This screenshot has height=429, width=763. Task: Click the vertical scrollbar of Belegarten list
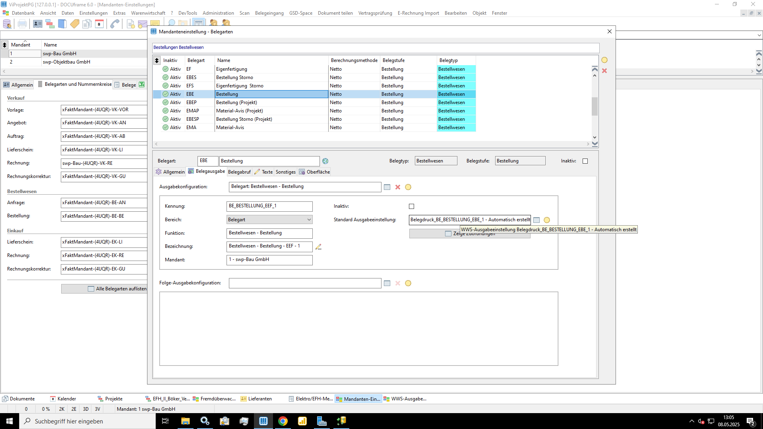pyautogui.click(x=595, y=106)
